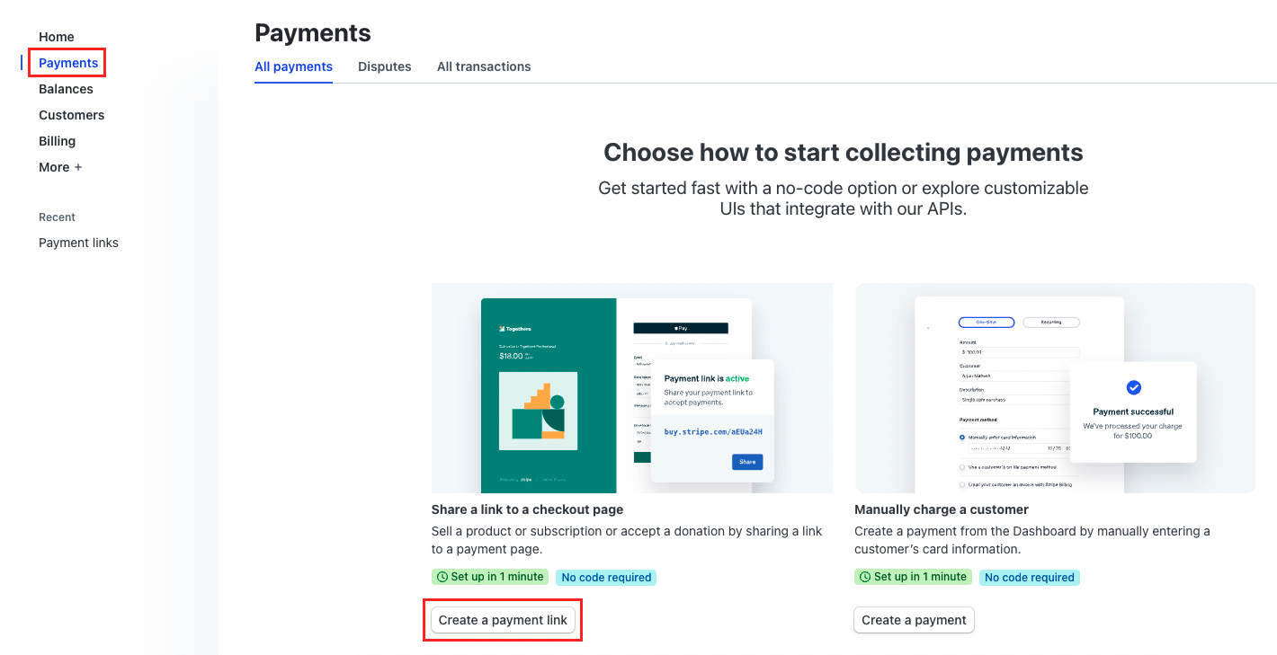Switch to the Disputes tab
The width and height of the screenshot is (1277, 655).
(384, 66)
